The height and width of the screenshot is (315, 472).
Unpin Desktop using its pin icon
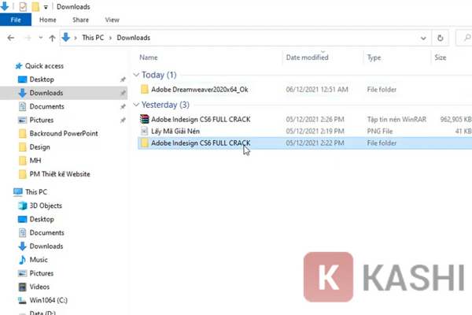pyautogui.click(x=123, y=80)
